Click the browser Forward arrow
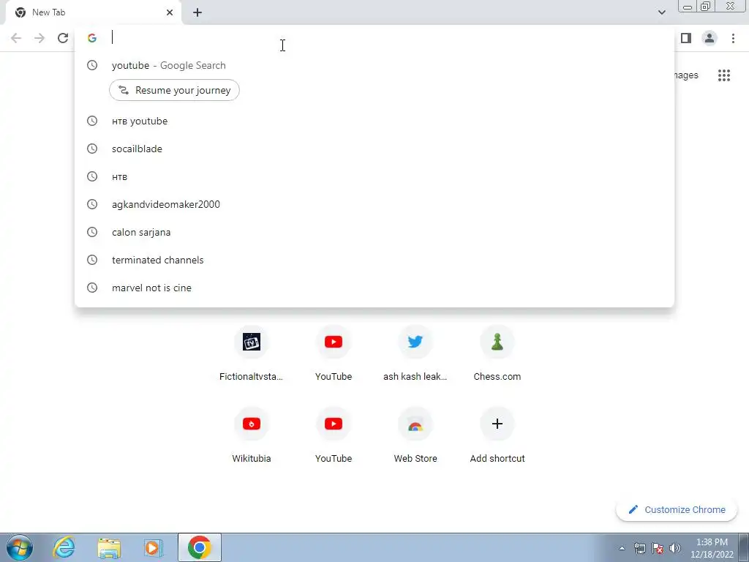 coord(39,38)
